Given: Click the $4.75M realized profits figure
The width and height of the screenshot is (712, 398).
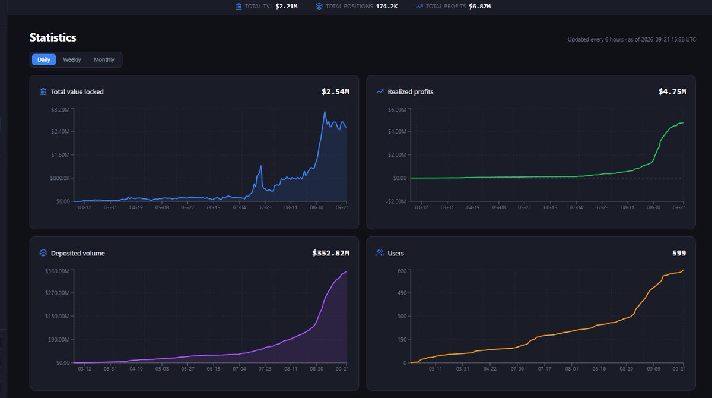Looking at the screenshot, I should click(x=672, y=91).
